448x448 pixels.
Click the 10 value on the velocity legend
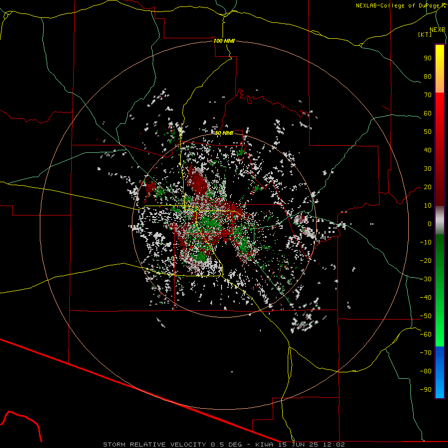coord(428,206)
